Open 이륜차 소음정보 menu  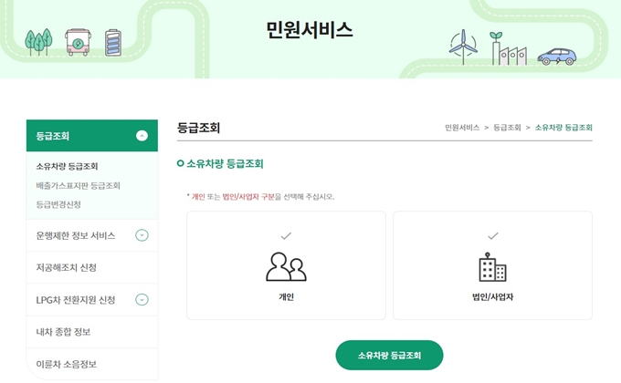click(x=66, y=364)
